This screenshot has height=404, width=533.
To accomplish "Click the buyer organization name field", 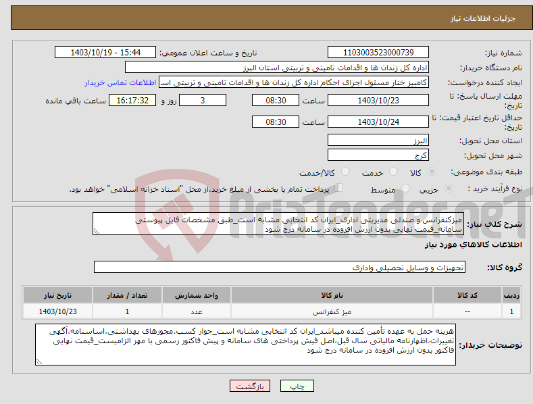I will (277, 68).
